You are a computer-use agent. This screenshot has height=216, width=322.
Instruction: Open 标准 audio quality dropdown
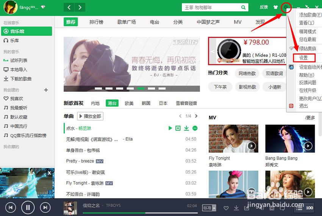tap(209, 208)
